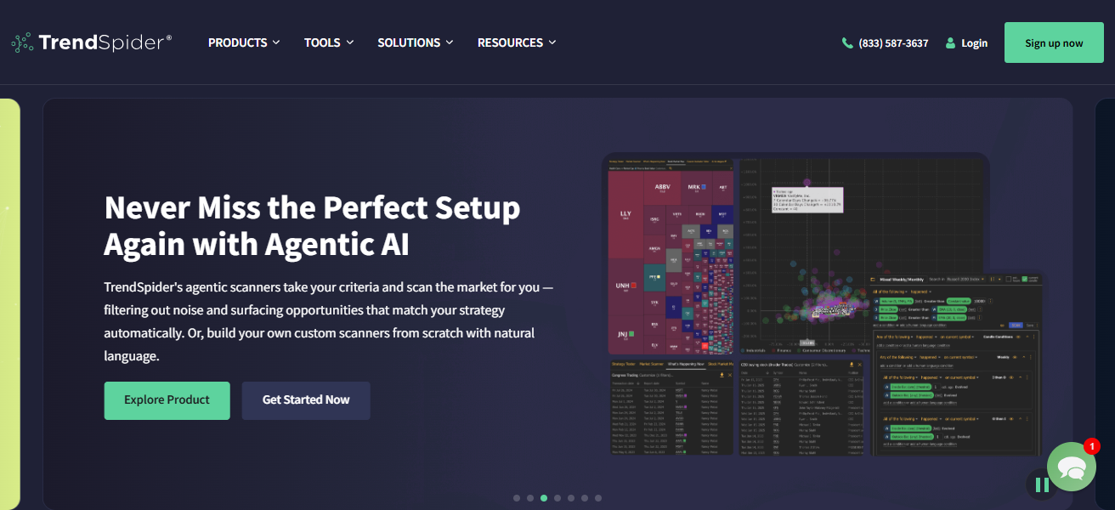The width and height of the screenshot is (1115, 510).
Task: Click the red unread notification badge
Action: (1092, 446)
